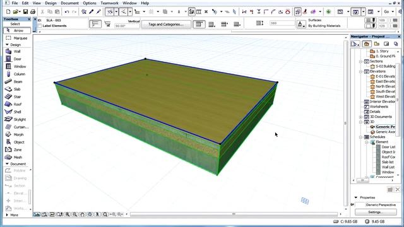Viewport: 404px width, 227px height.
Task: Click the Tags and Categories button
Action: [166, 25]
